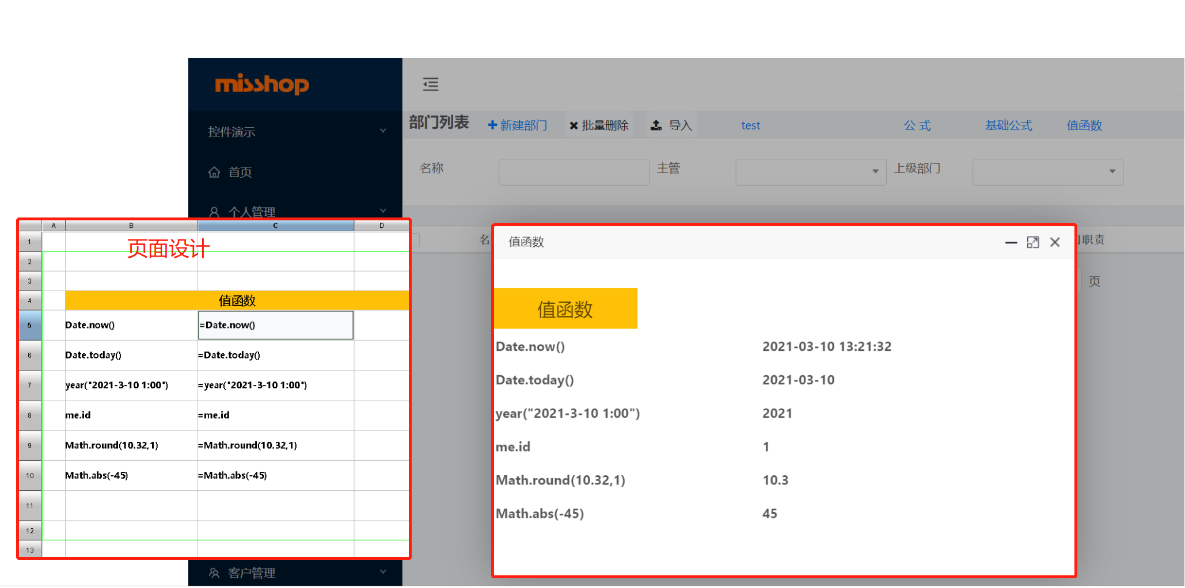
Task: Click the 45 result in dialog
Action: (x=770, y=513)
